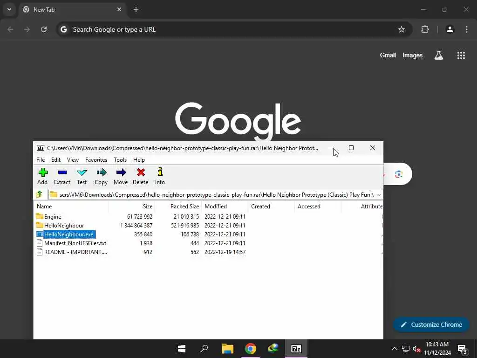Viewport: 477px width, 358px height.
Task: Reload the page in Chrome
Action: point(44,29)
